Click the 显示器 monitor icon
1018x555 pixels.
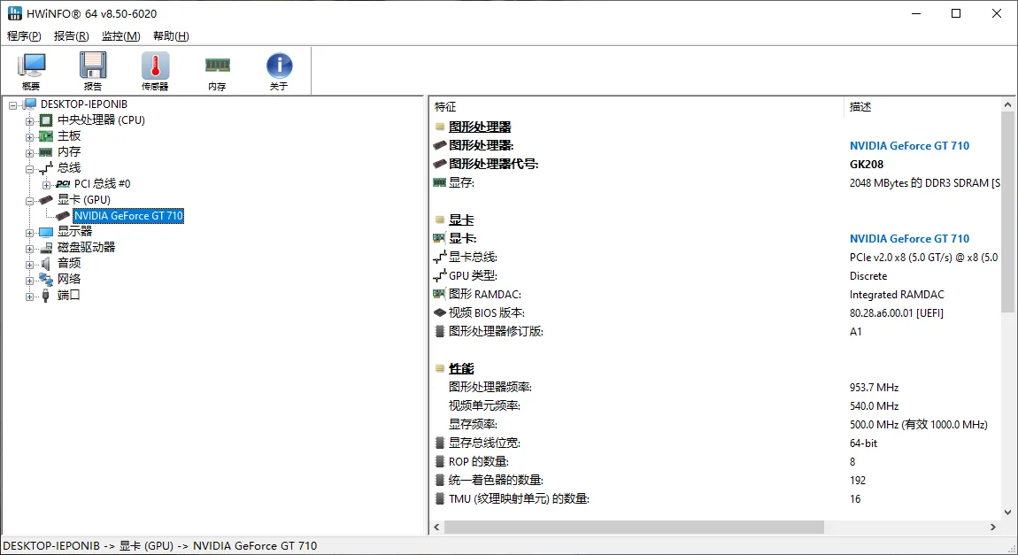46,232
